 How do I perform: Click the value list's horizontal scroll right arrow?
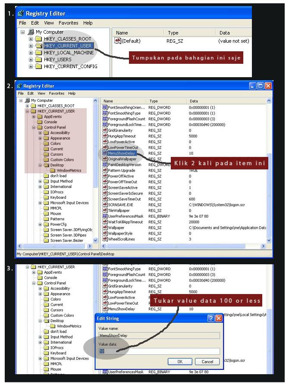(x=263, y=246)
